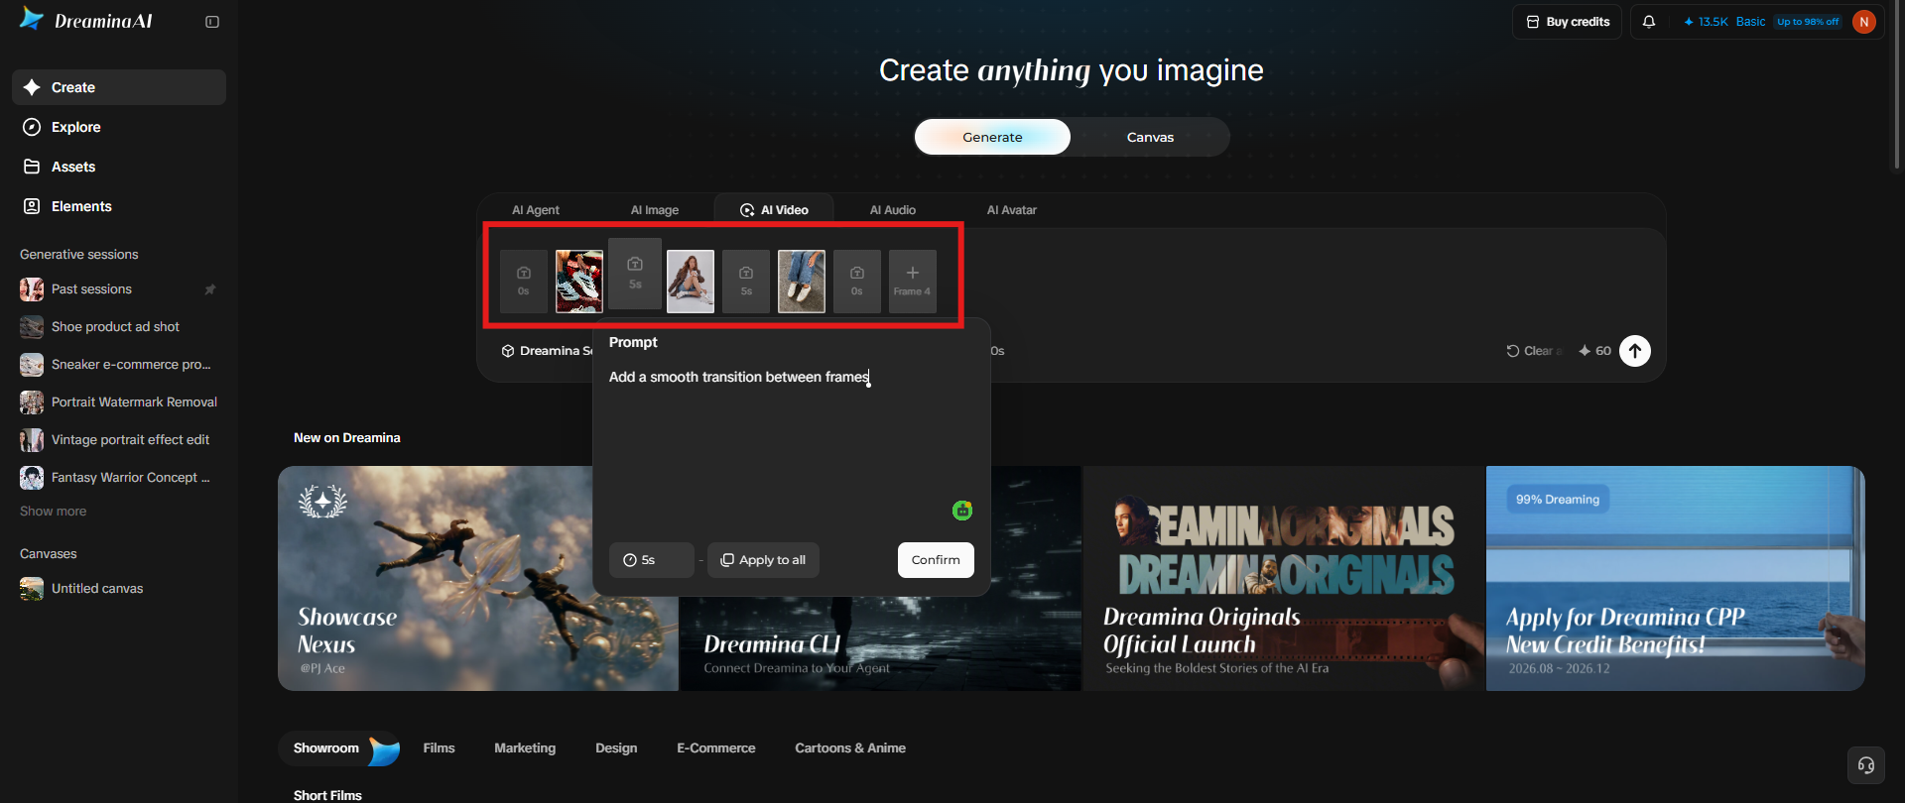Open the Untitled canvas
The height and width of the screenshot is (803, 1905).
(x=119, y=589)
